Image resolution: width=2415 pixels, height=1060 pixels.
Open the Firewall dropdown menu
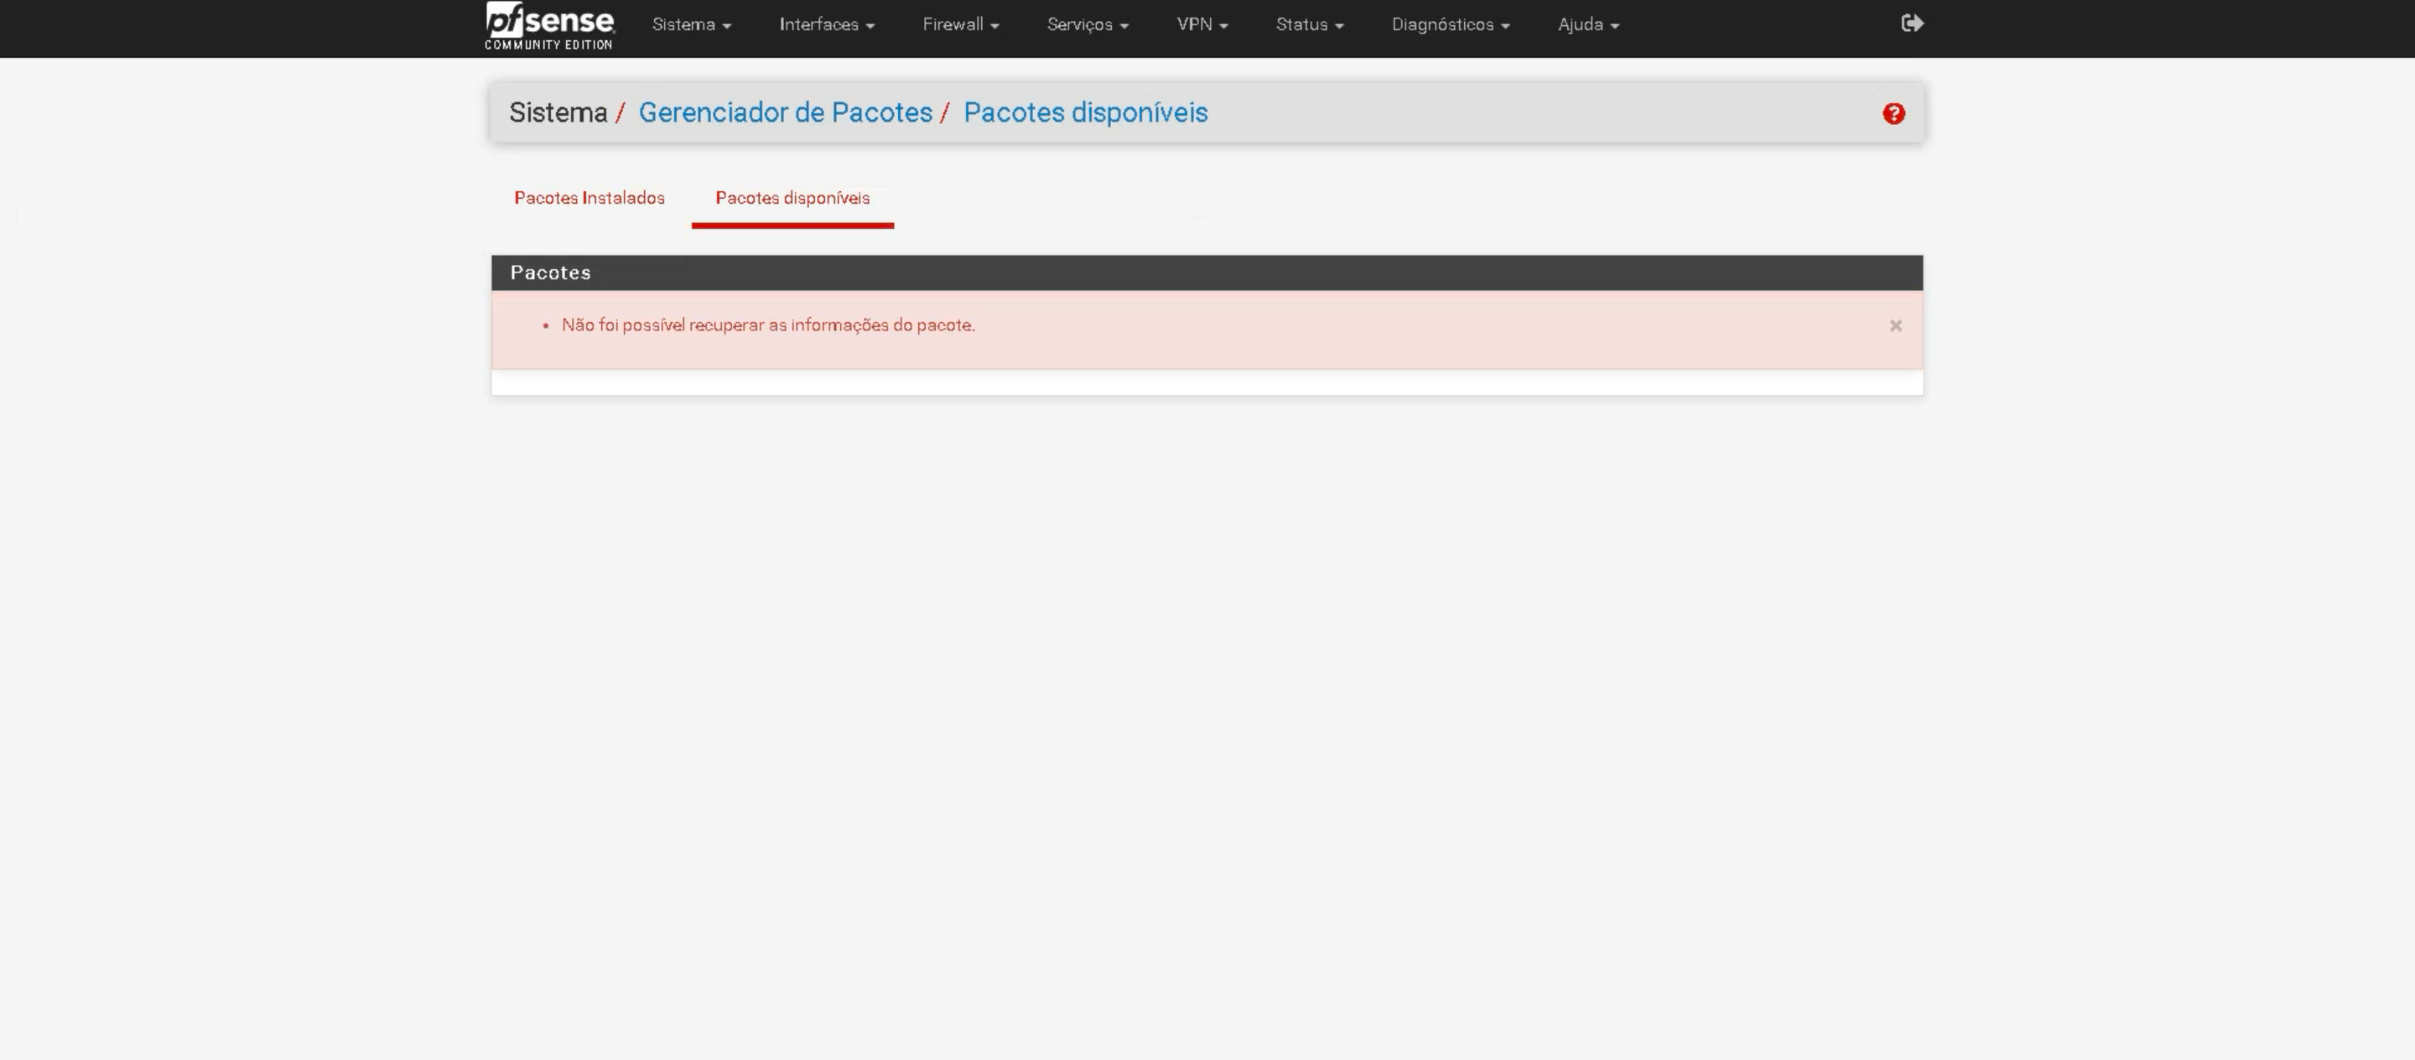960,25
